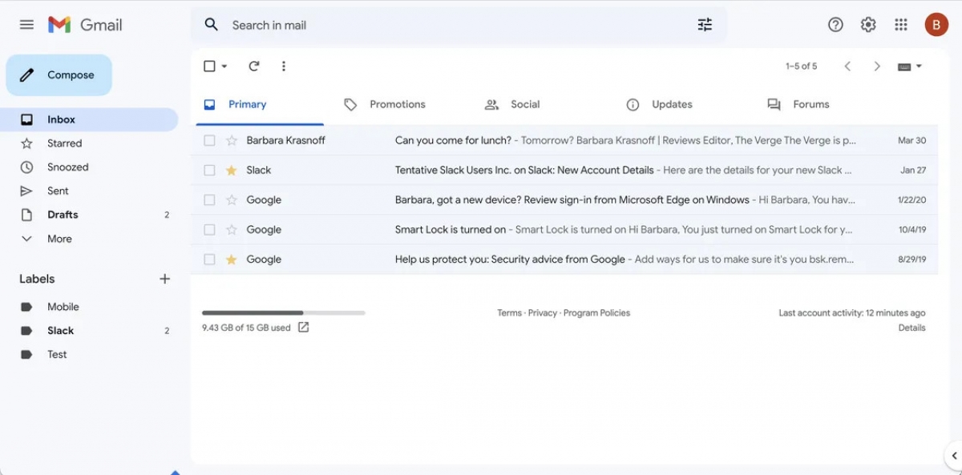Create a new label with plus icon
Image resolution: width=962 pixels, height=475 pixels.
(164, 279)
